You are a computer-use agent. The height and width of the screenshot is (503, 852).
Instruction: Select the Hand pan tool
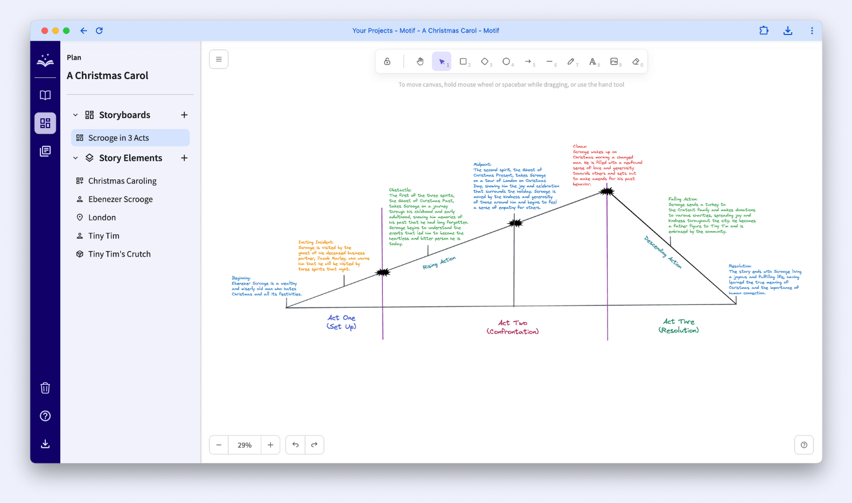[420, 61]
